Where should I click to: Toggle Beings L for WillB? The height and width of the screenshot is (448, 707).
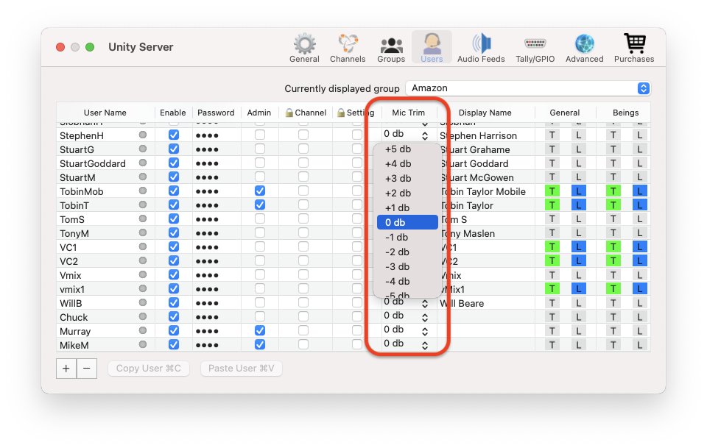[639, 303]
